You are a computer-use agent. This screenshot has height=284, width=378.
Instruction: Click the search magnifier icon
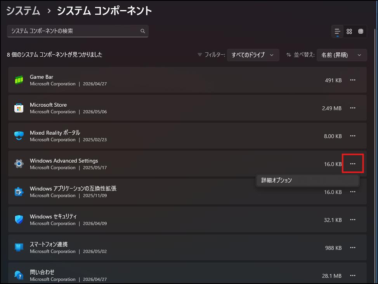(x=143, y=31)
